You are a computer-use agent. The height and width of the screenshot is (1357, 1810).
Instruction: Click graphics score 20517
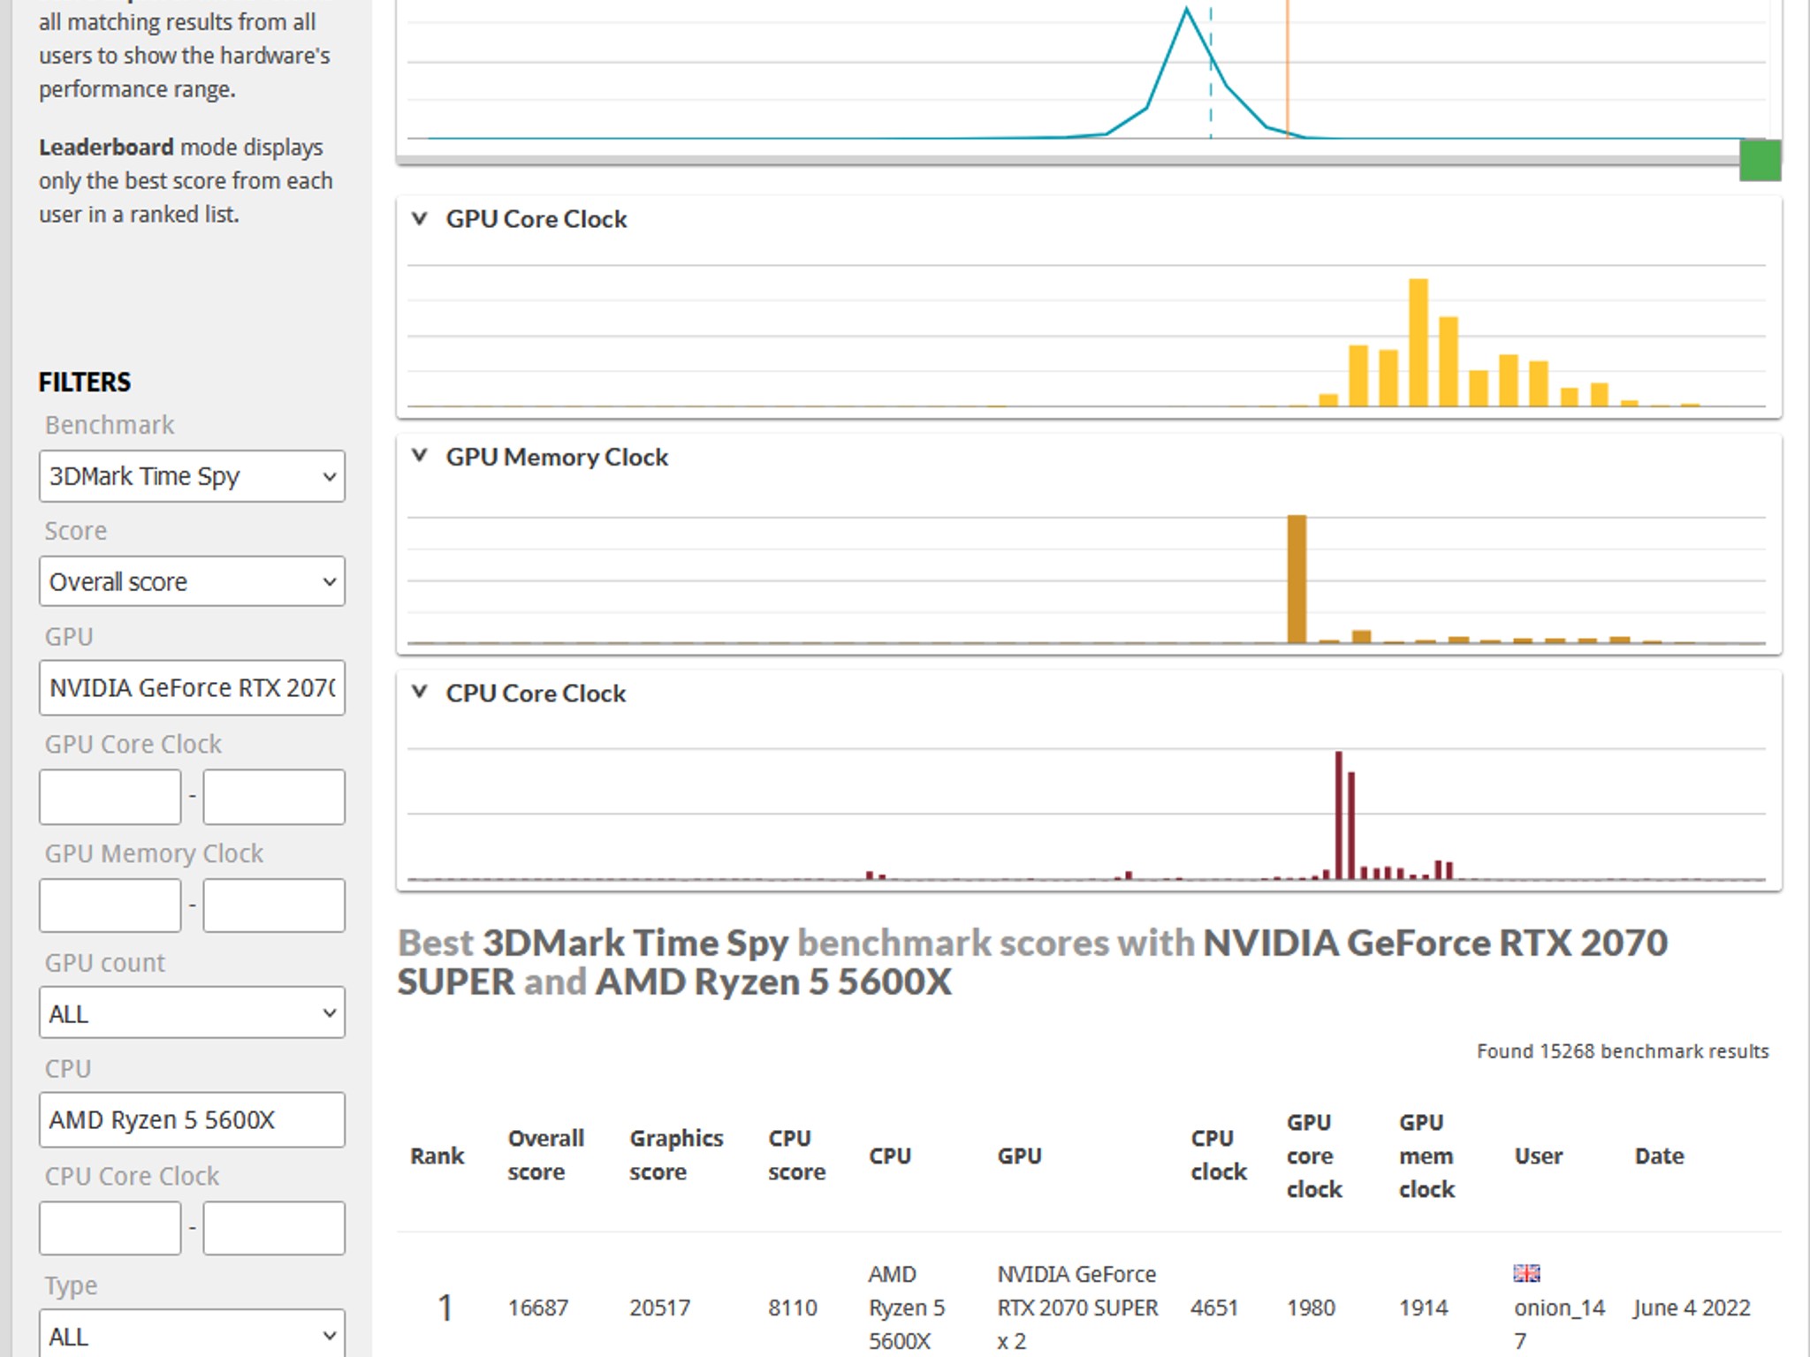pos(659,1308)
